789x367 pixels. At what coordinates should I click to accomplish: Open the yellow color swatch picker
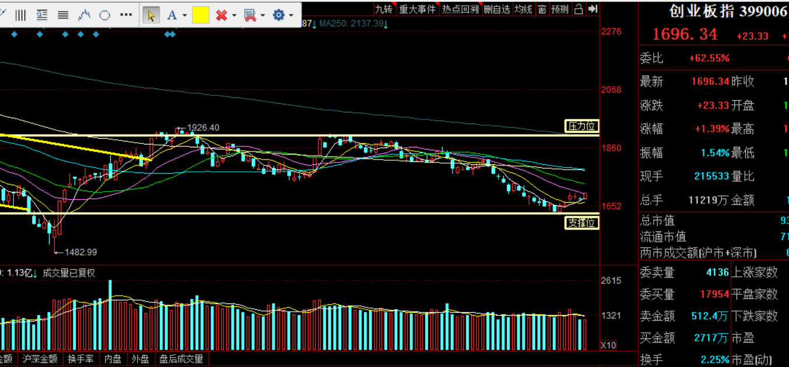201,15
